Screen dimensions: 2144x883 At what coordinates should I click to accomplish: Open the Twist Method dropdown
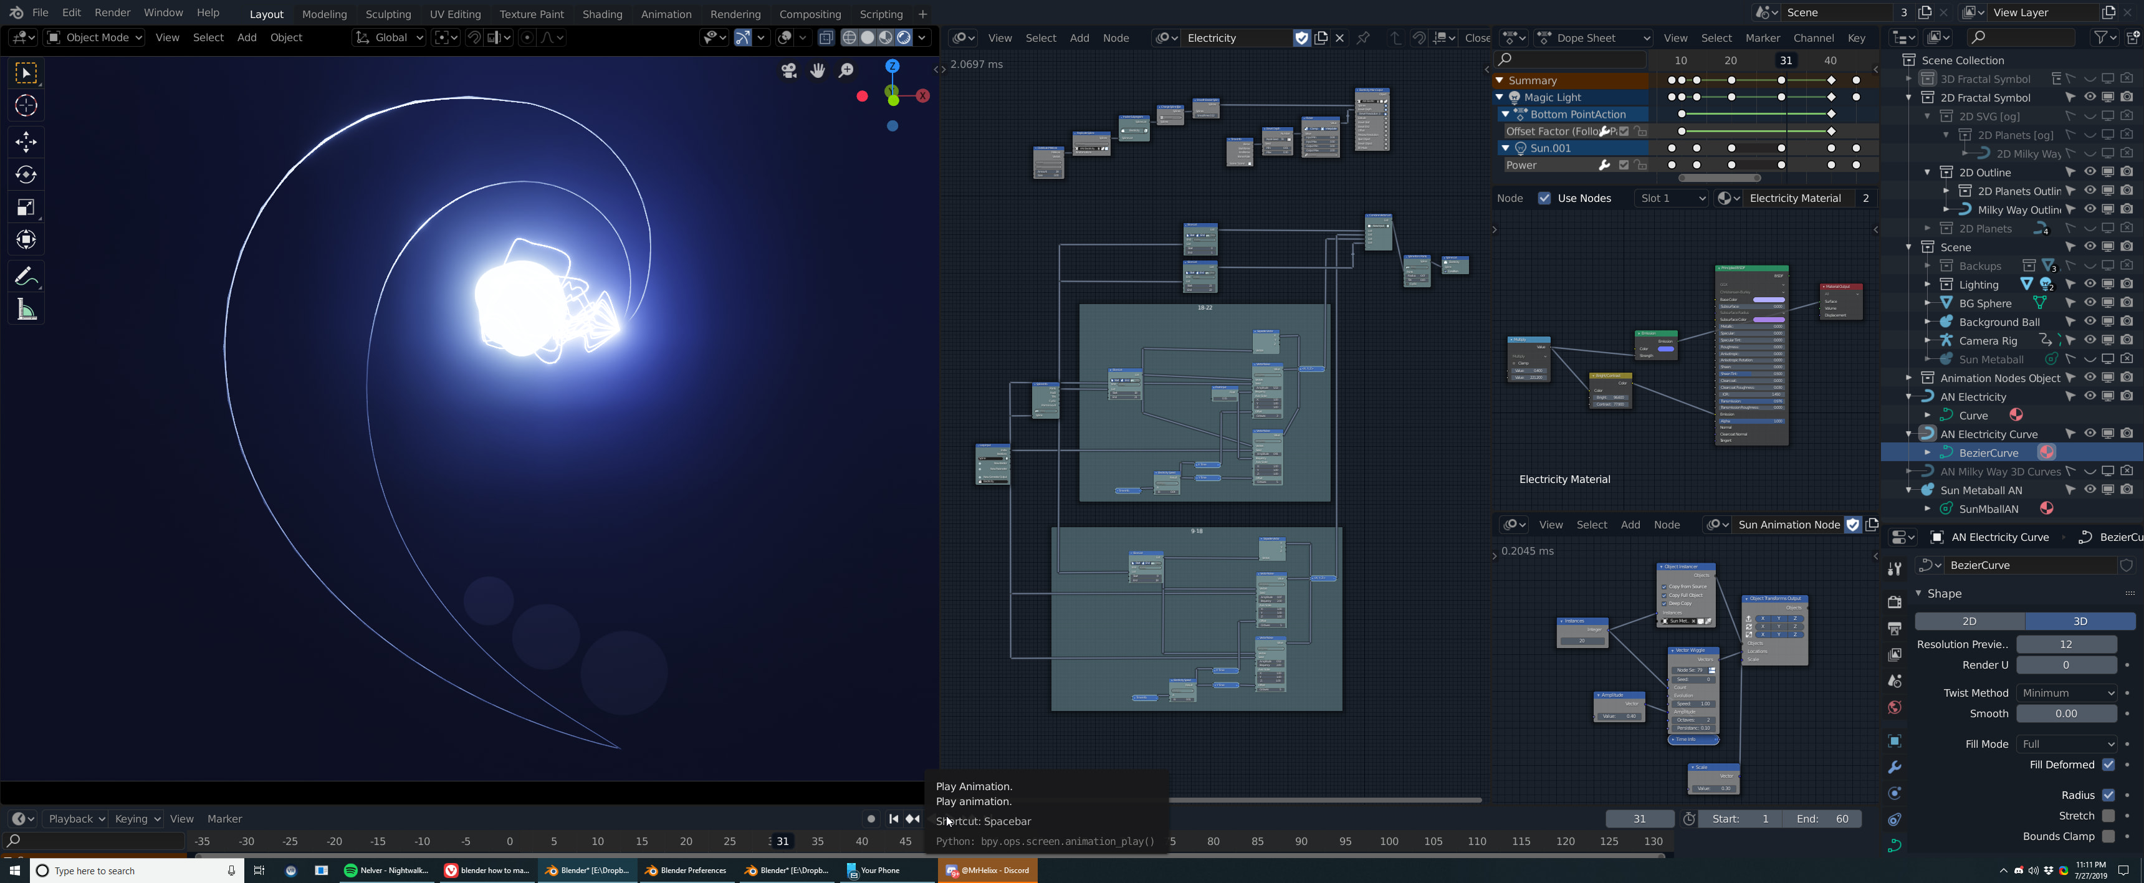[x=2065, y=692]
